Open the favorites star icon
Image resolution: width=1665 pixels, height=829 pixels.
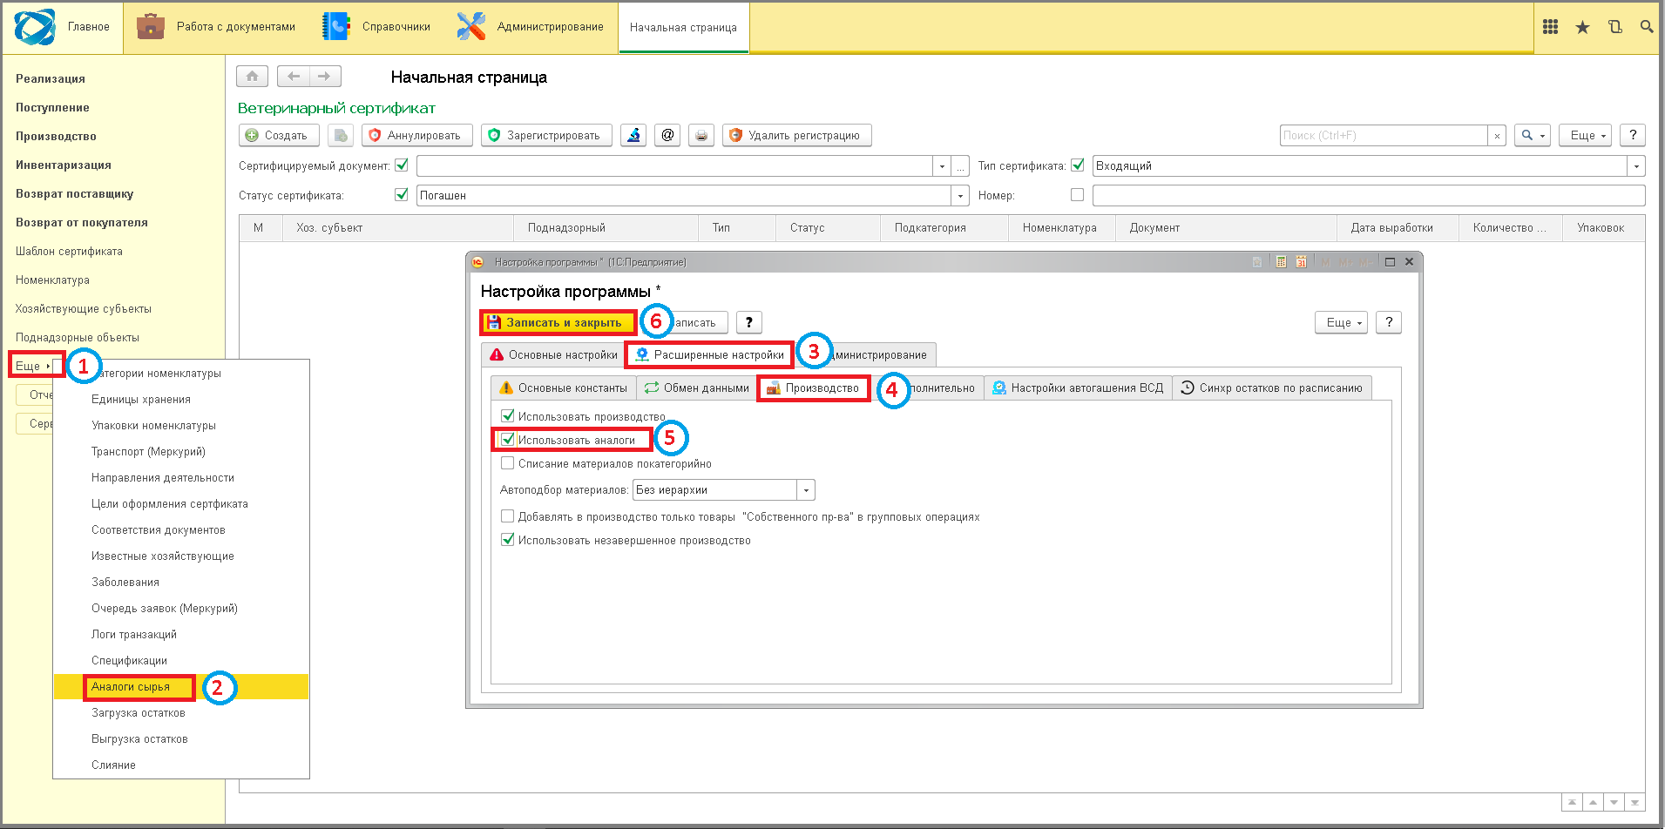pyautogui.click(x=1582, y=27)
